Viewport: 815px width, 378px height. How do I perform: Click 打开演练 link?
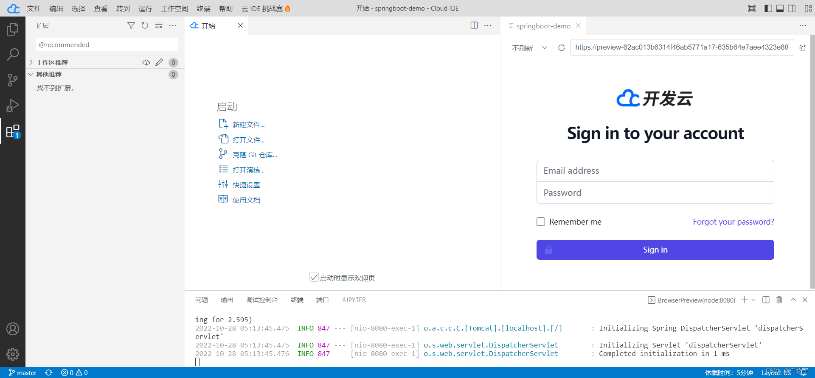pyautogui.click(x=248, y=170)
